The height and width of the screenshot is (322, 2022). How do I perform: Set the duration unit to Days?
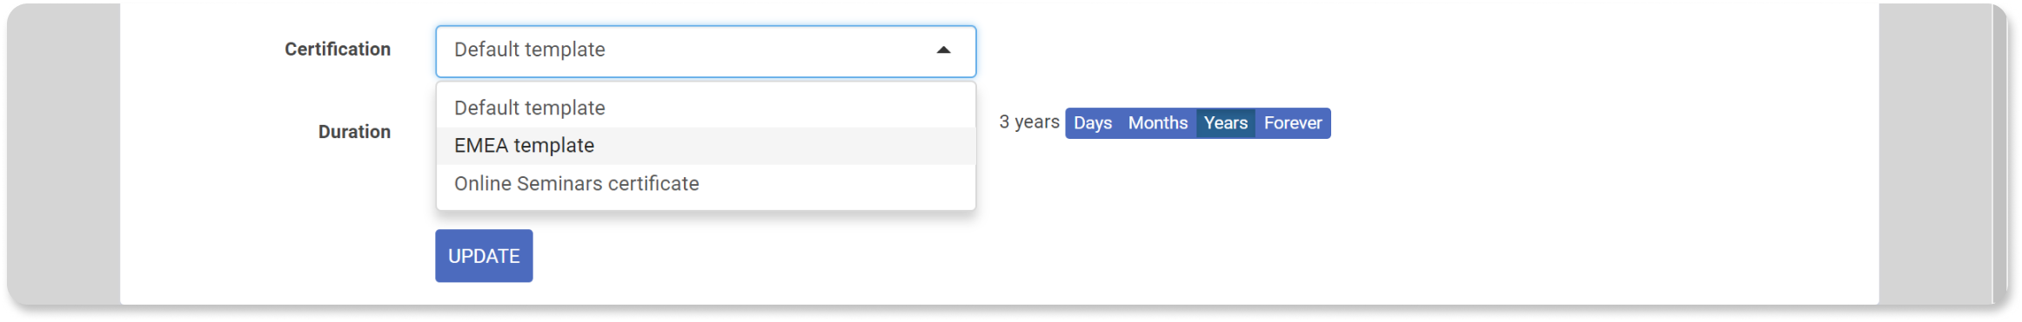pyautogui.click(x=1092, y=123)
